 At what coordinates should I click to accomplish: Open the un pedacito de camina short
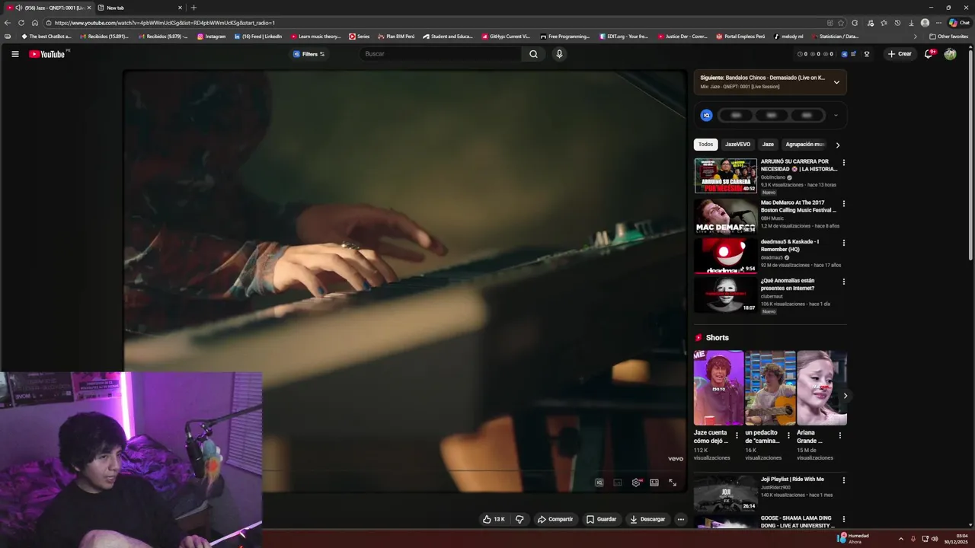pyautogui.click(x=770, y=387)
